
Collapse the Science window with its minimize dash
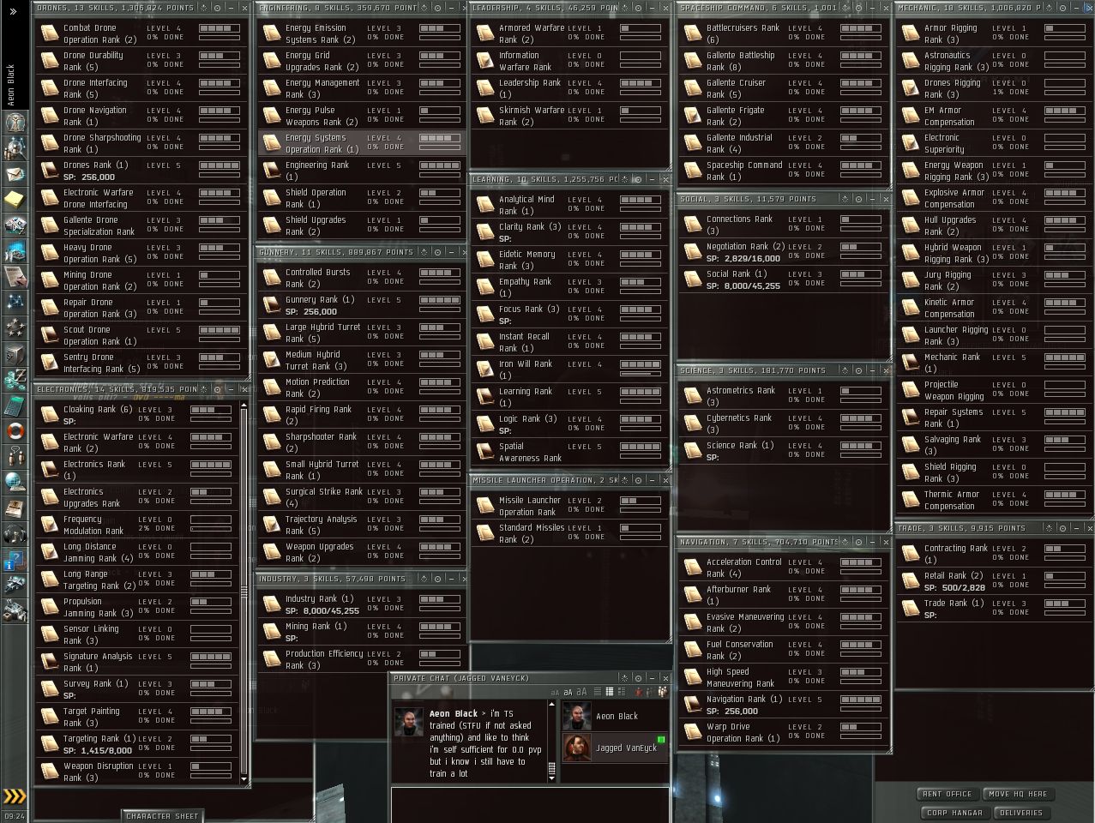(x=872, y=370)
